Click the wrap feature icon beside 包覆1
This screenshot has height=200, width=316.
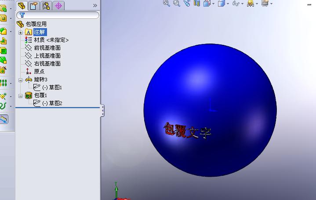point(29,95)
